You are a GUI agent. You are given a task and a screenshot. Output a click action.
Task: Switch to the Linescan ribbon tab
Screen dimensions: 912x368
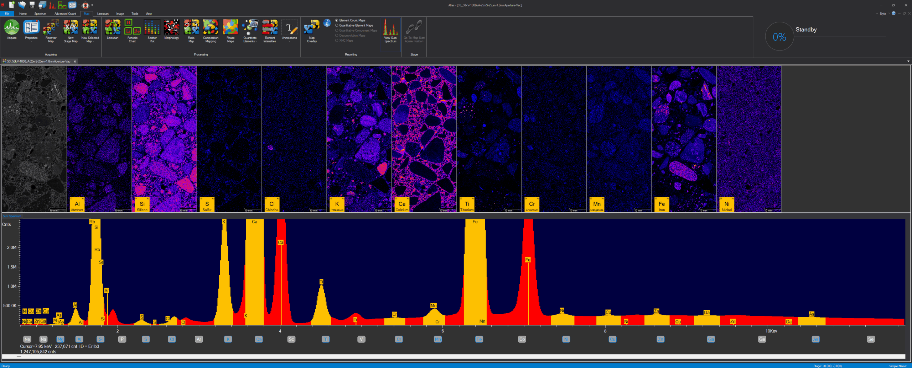pos(103,14)
